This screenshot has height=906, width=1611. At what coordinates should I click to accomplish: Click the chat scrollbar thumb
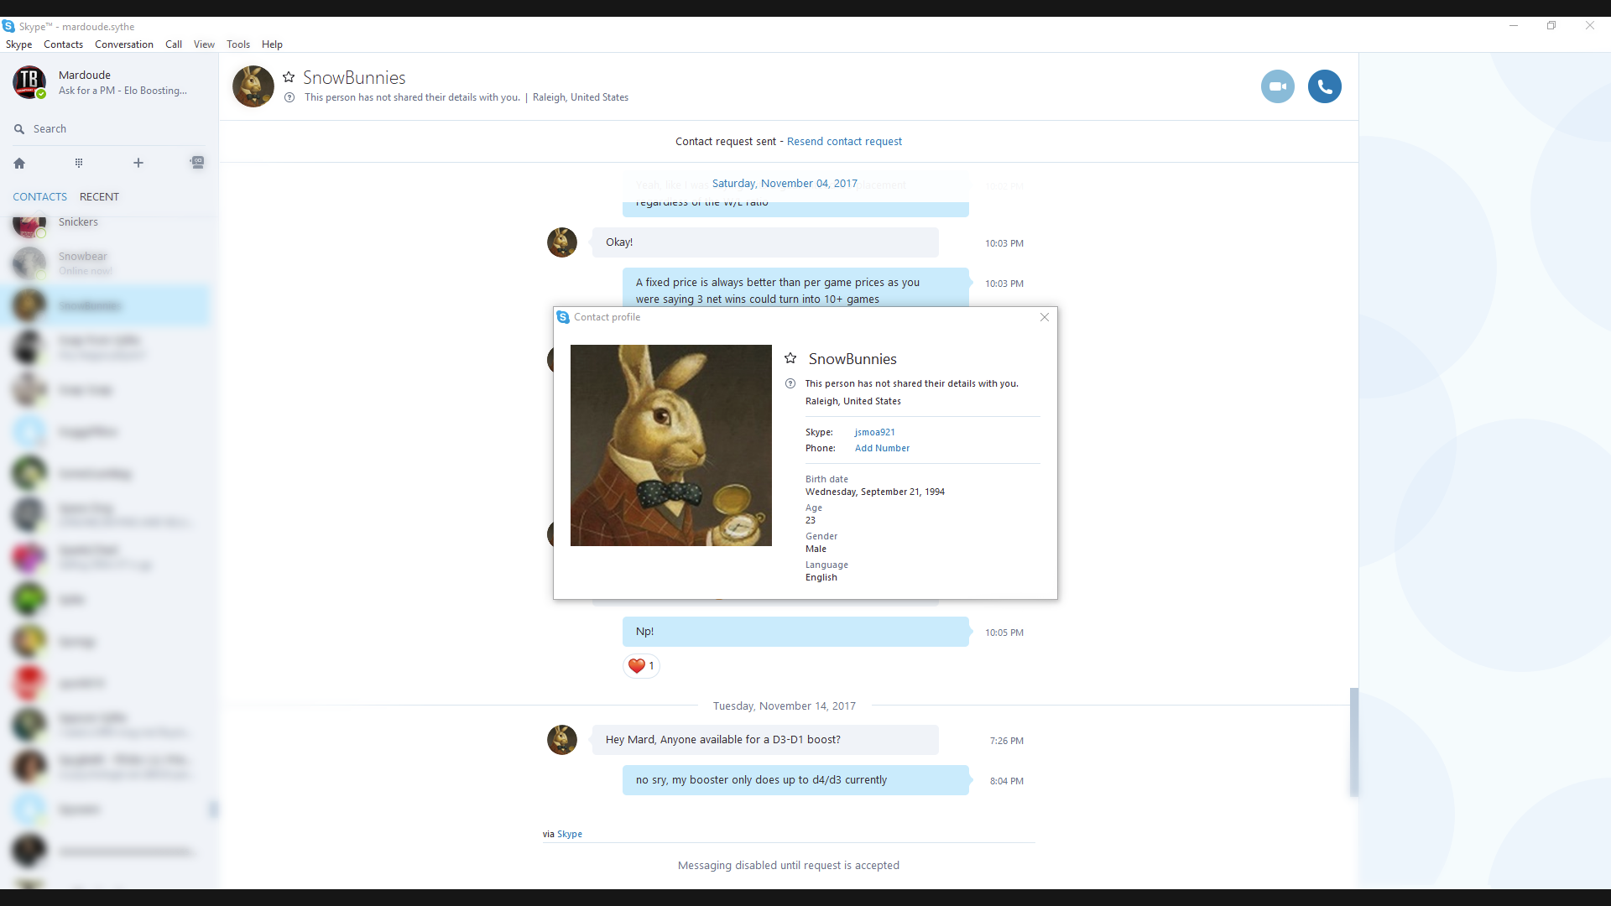click(x=1353, y=742)
